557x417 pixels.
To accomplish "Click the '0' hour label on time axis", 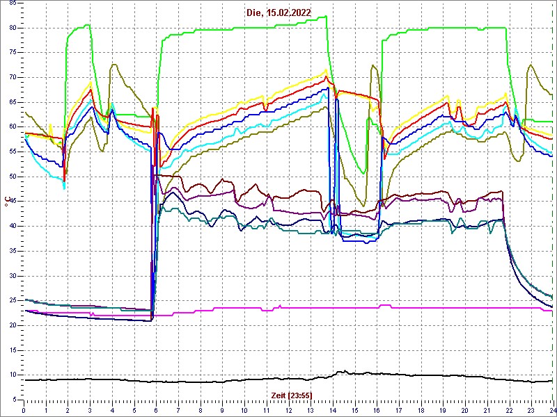I will (24, 410).
